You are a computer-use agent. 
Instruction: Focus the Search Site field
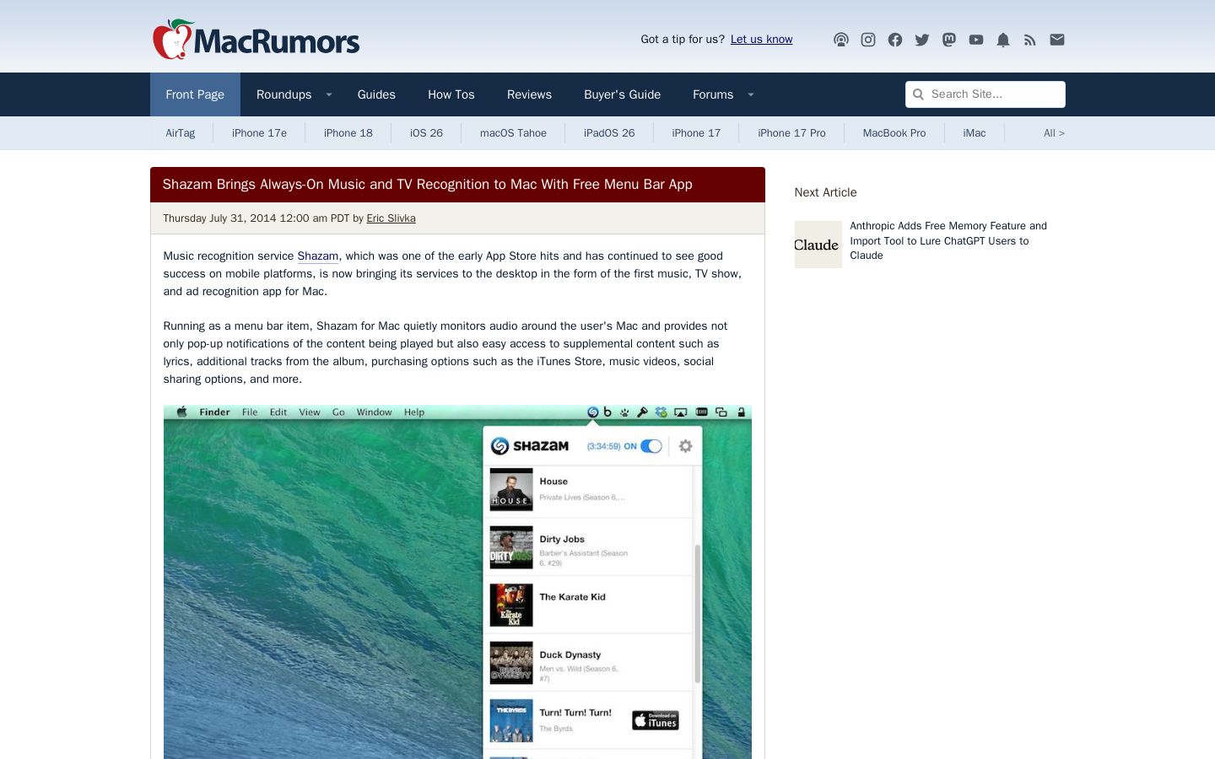[x=985, y=94]
